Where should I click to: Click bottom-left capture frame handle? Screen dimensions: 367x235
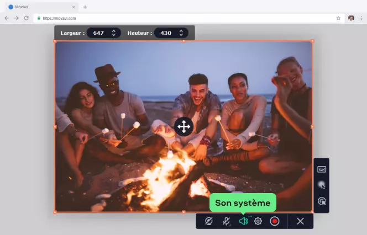[55, 212]
